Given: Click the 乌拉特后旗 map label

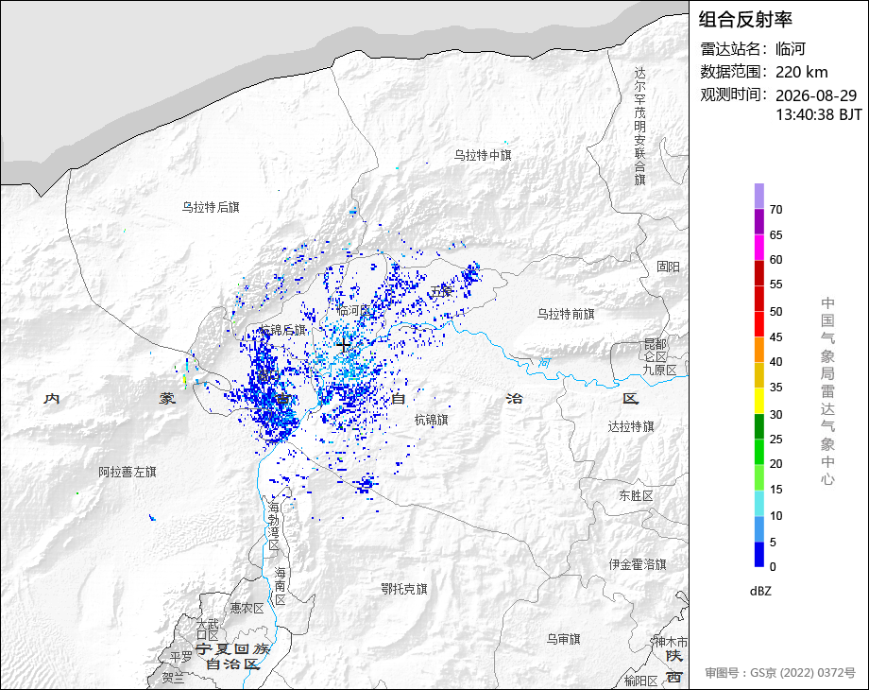Looking at the screenshot, I should coord(211,207).
